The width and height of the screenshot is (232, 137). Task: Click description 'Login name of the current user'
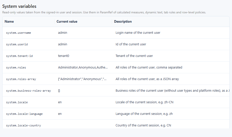pos(138,33)
